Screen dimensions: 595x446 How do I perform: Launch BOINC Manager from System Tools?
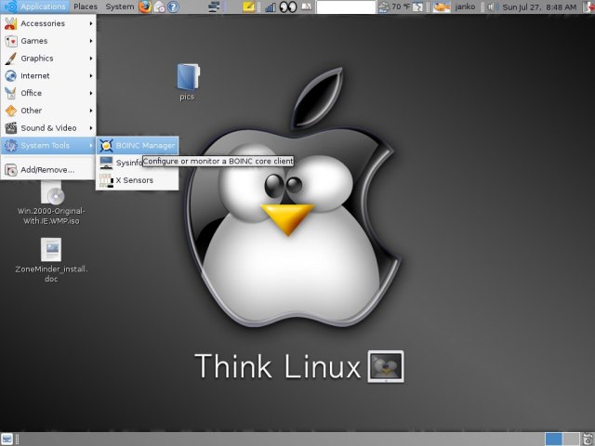[x=137, y=145]
